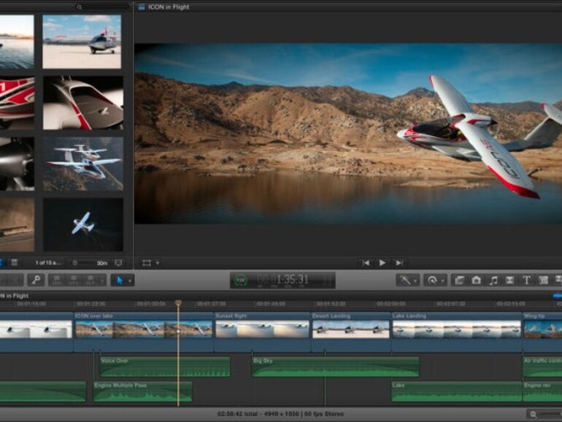Select the Air traffic audio clip
The width and height of the screenshot is (562, 422).
(542, 367)
